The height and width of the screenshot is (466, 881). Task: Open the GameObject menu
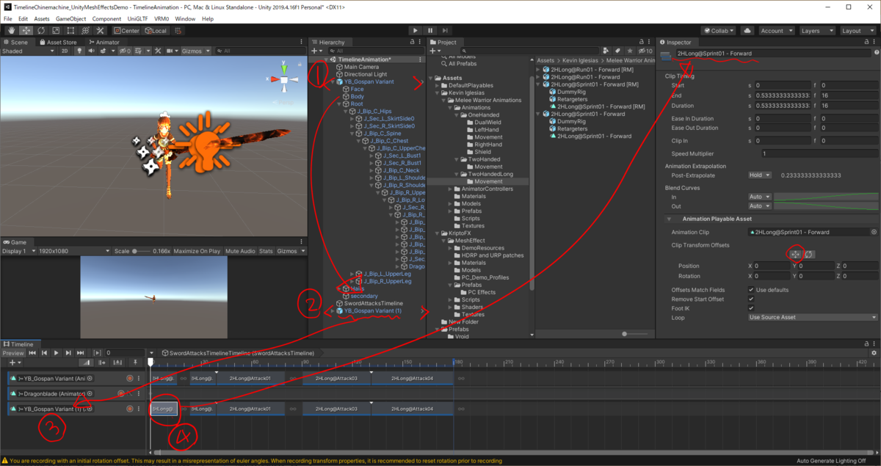pos(71,18)
